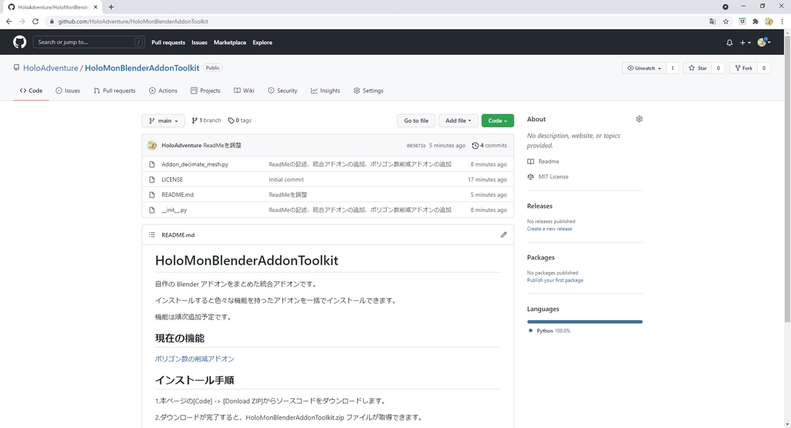
Task: Star the repository
Action: [697, 68]
